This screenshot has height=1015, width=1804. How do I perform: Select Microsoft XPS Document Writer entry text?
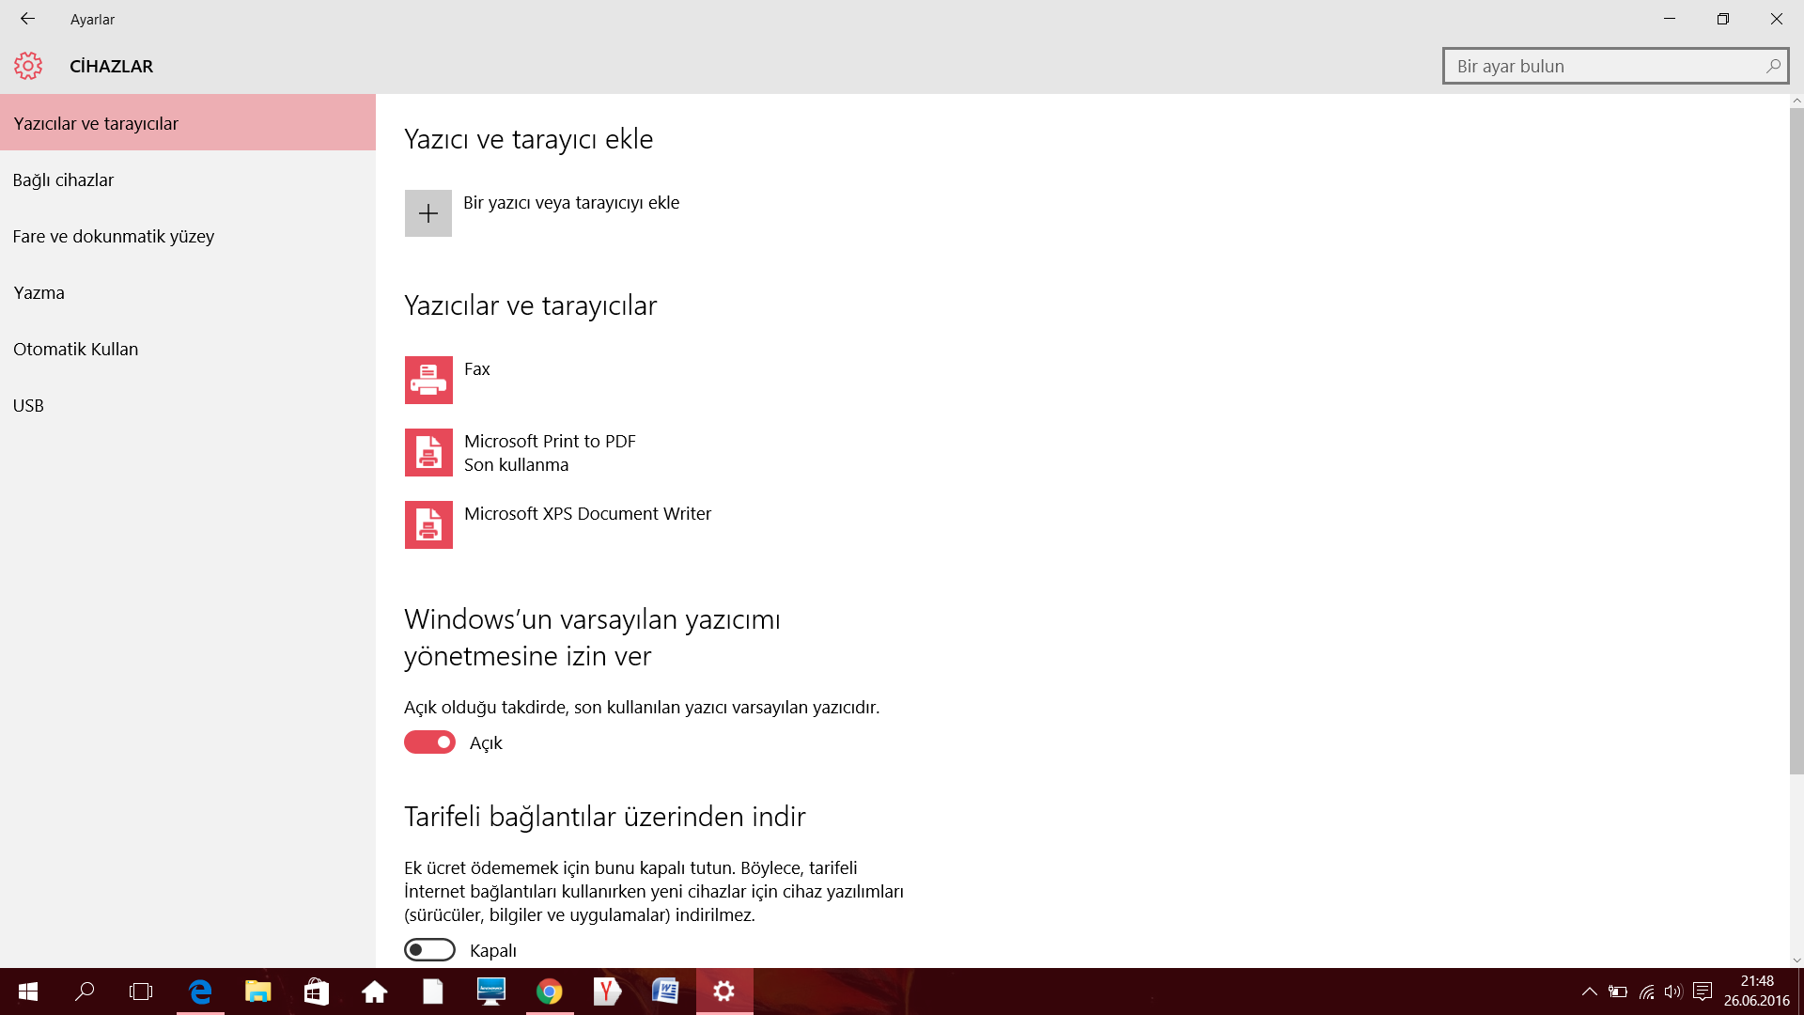pos(587,514)
